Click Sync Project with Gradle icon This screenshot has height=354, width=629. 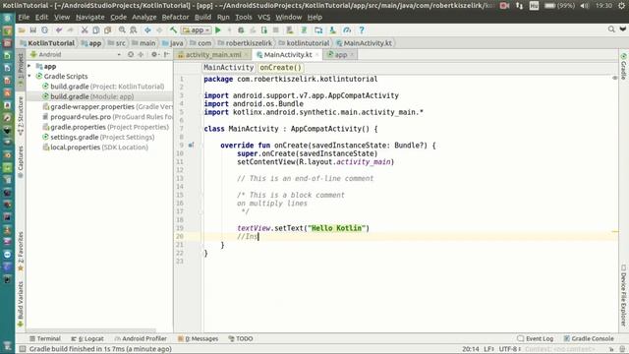304,30
